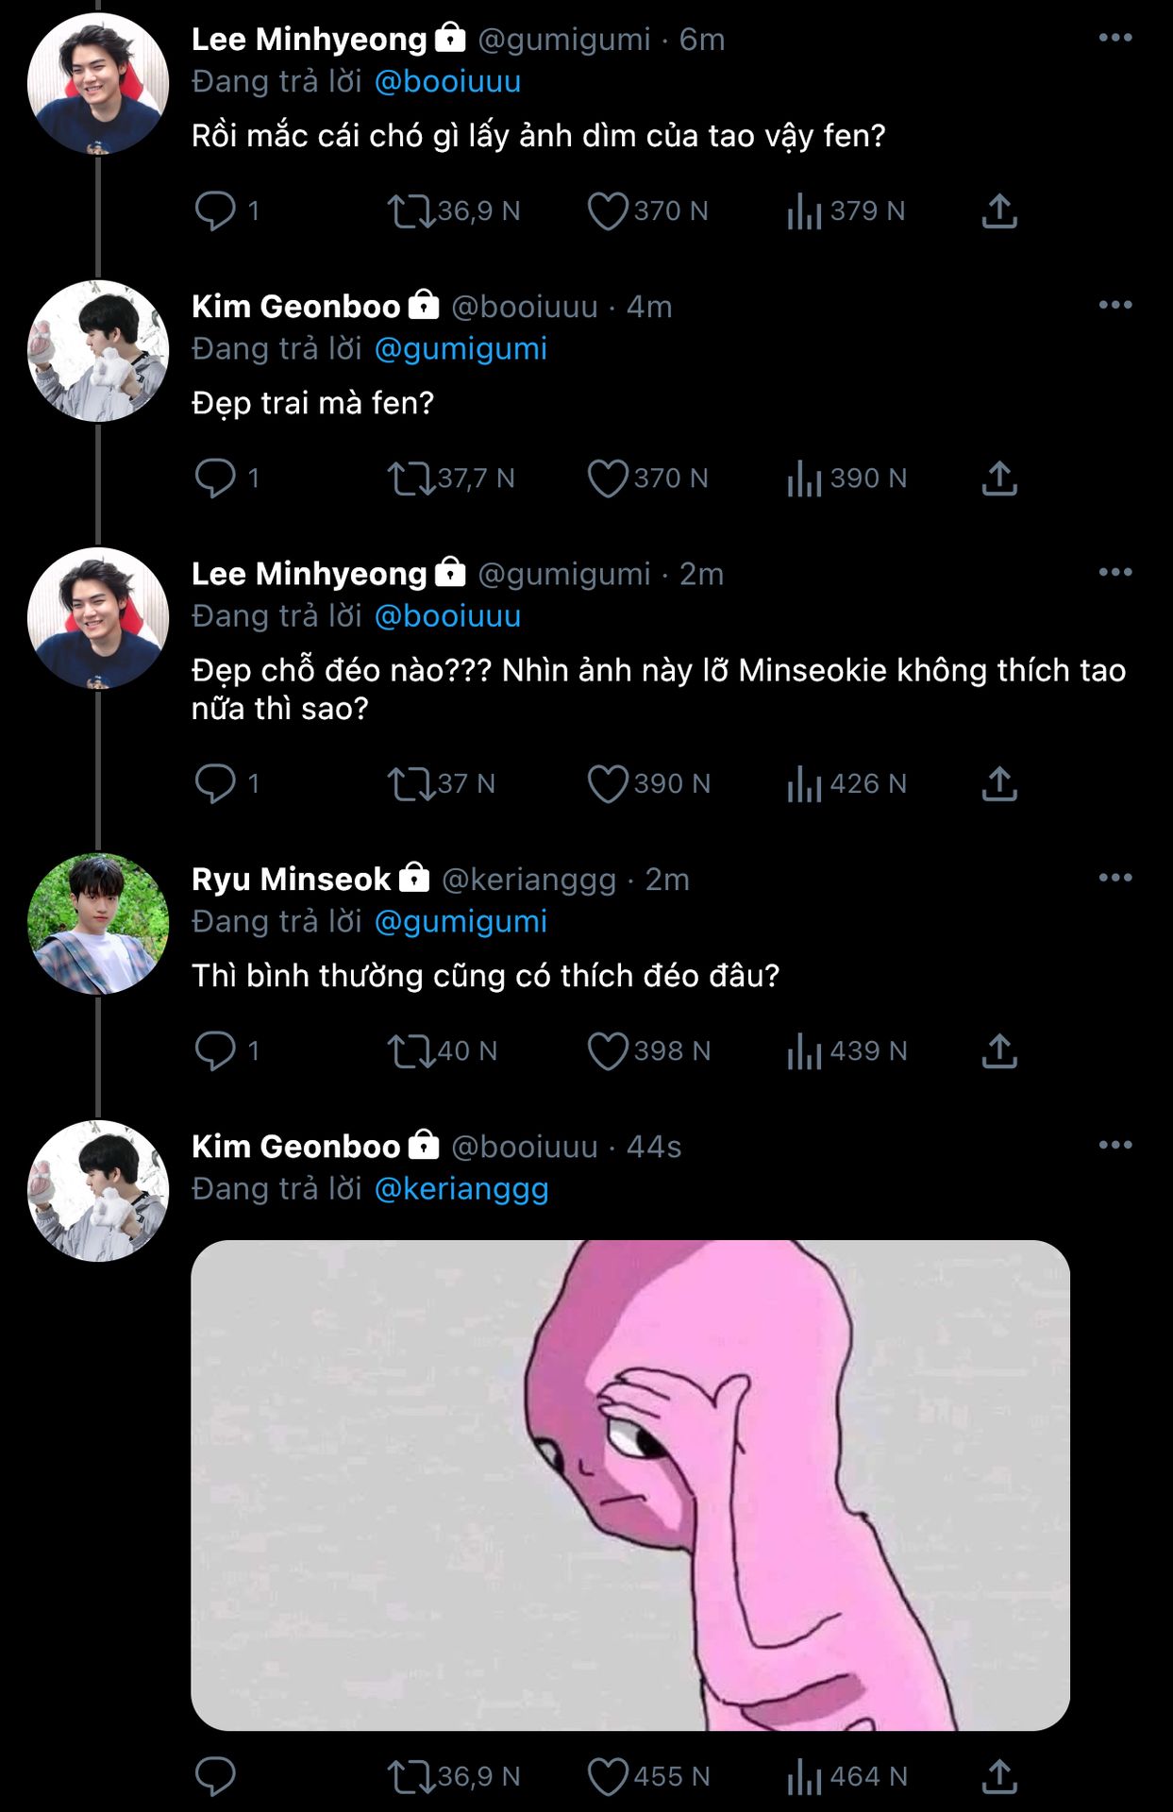
Task: Open @booiuuu mention in the first tweet
Action: tap(447, 82)
